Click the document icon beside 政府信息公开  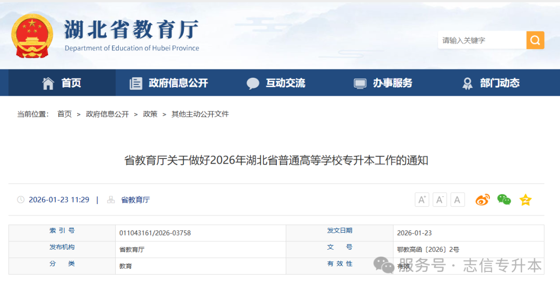(x=136, y=83)
